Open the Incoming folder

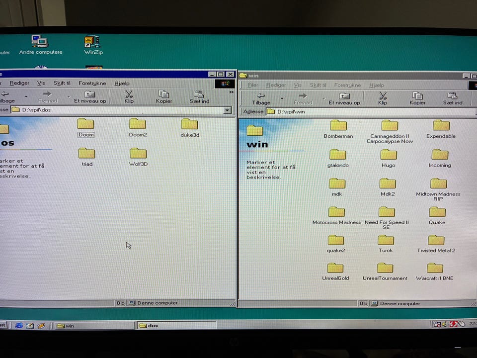440,158
